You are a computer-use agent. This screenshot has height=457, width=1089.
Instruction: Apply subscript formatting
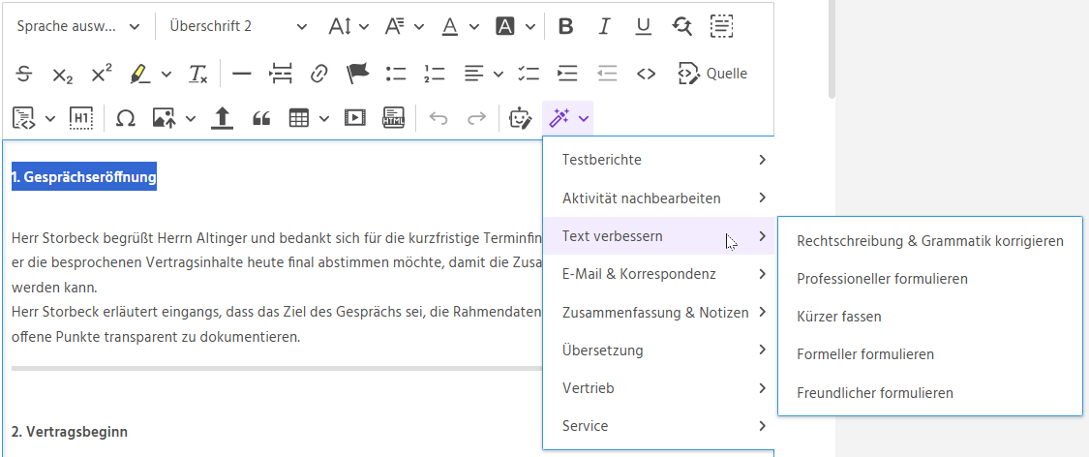pyautogui.click(x=63, y=74)
